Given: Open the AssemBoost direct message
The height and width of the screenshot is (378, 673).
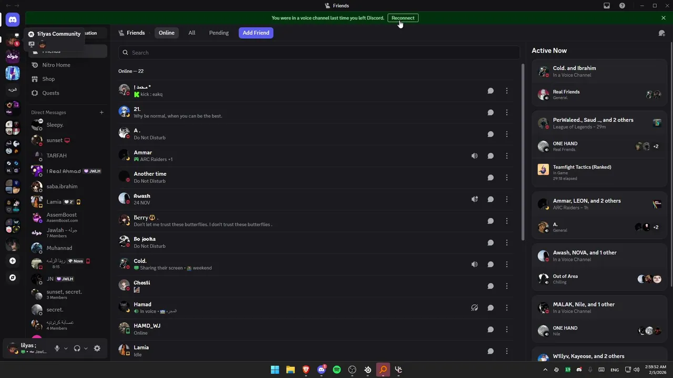Looking at the screenshot, I should coord(68,217).
